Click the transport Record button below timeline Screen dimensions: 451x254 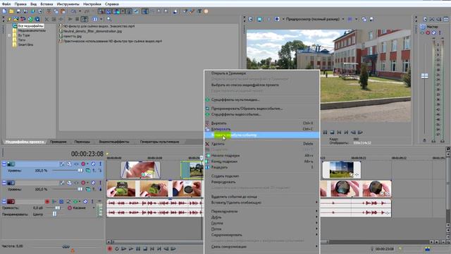[110, 248]
